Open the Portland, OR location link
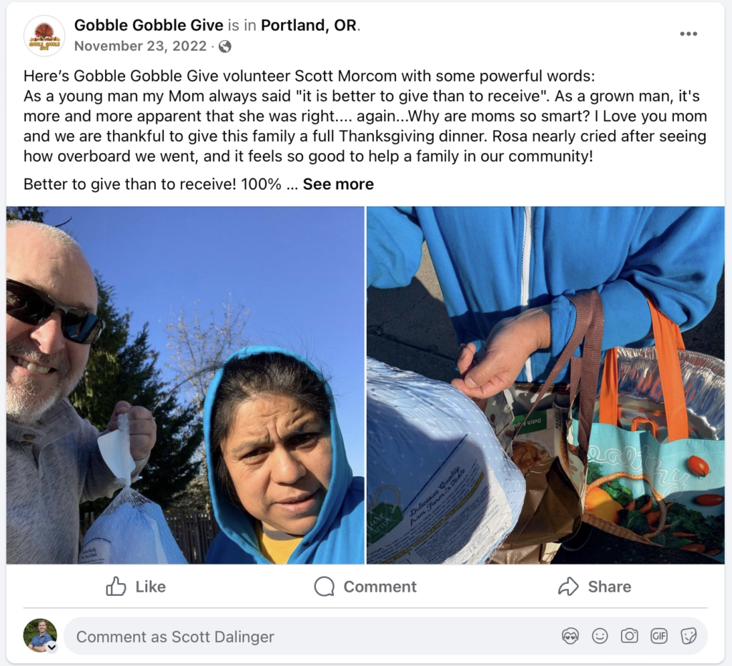Image resolution: width=732 pixels, height=666 pixels. point(309,25)
